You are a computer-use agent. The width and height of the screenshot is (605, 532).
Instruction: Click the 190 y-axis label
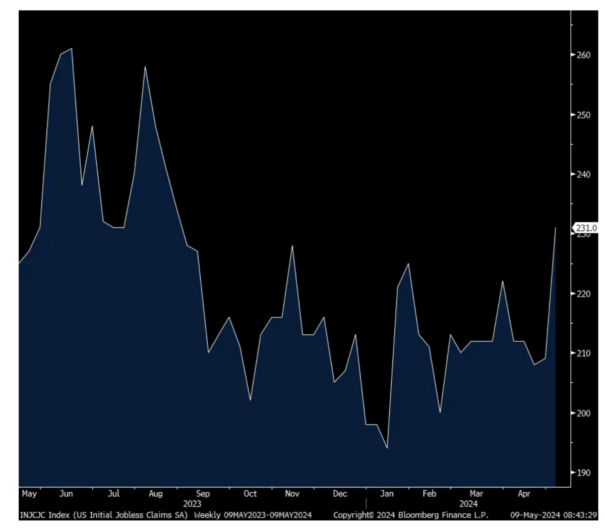tap(583, 472)
